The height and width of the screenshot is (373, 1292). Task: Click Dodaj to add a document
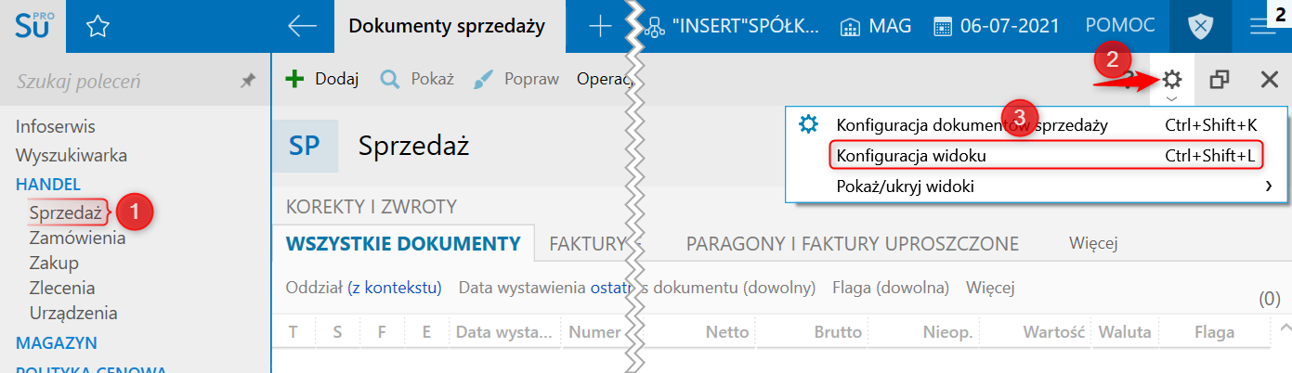322,79
